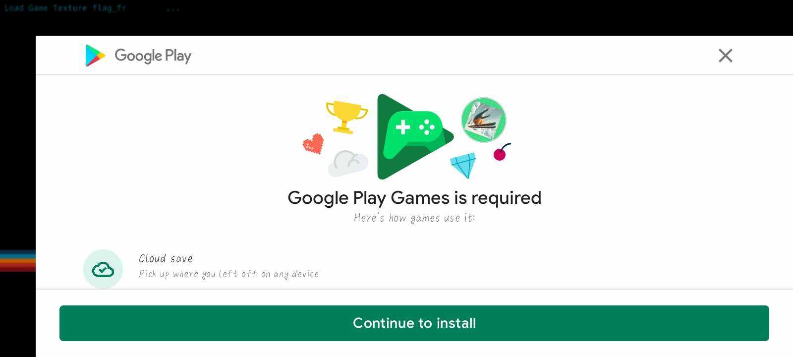793x357 pixels.
Task: Click the skier avatar thumbnail
Action: pyautogui.click(x=483, y=119)
